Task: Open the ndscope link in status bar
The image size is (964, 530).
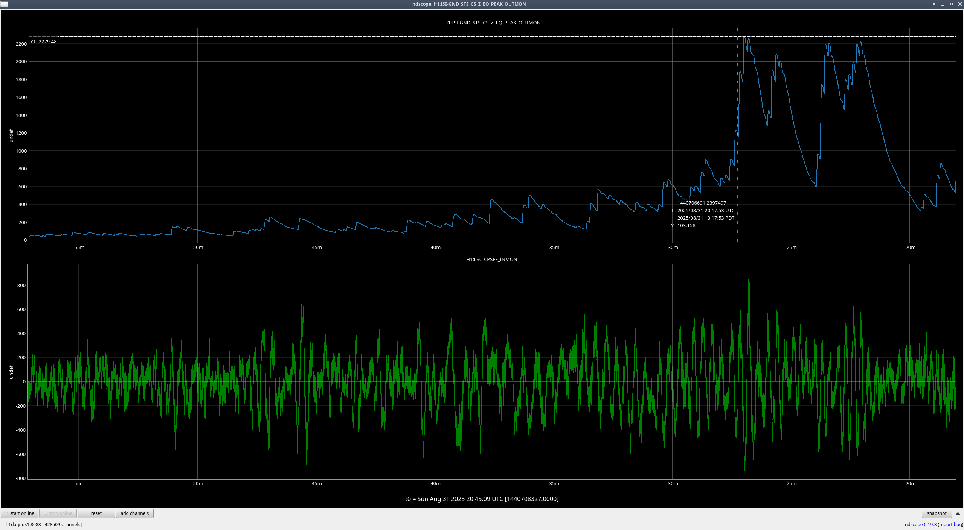Action: pyautogui.click(x=914, y=524)
